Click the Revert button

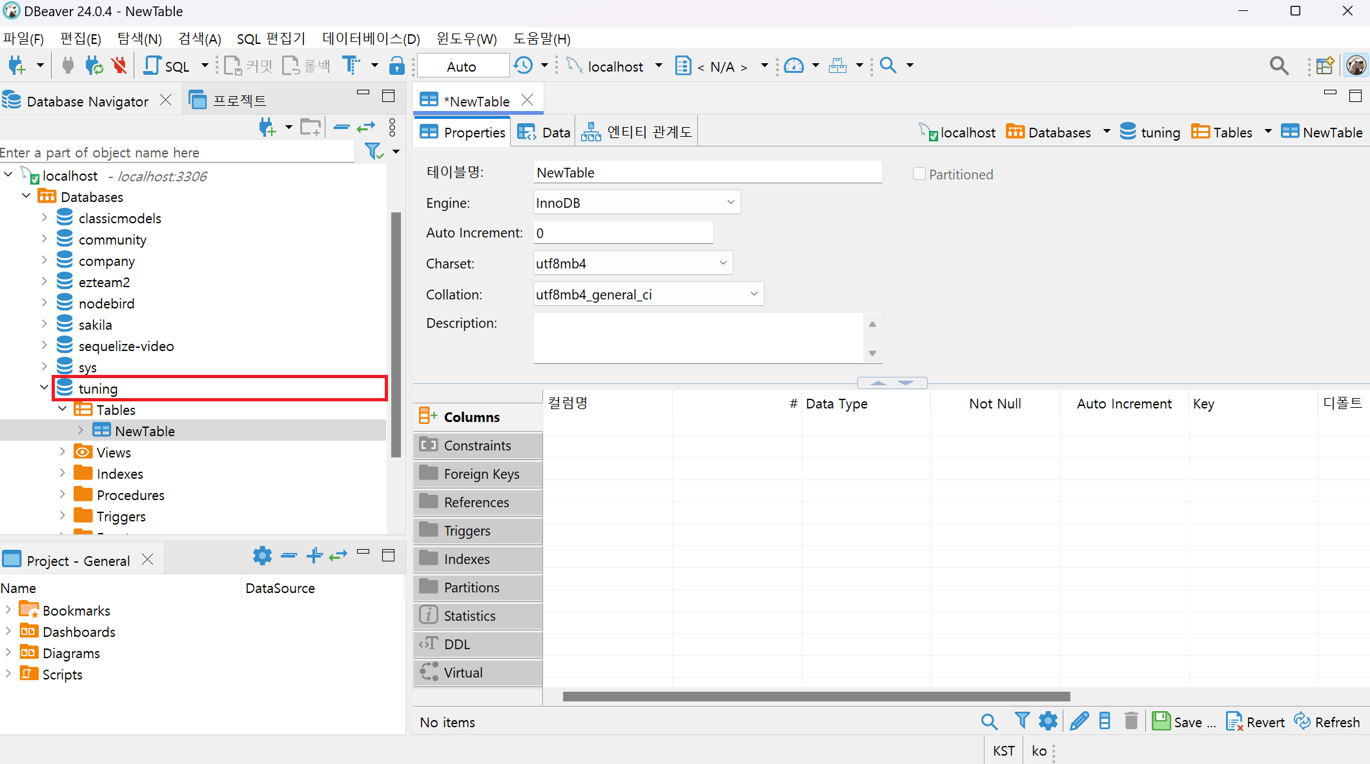1256,721
